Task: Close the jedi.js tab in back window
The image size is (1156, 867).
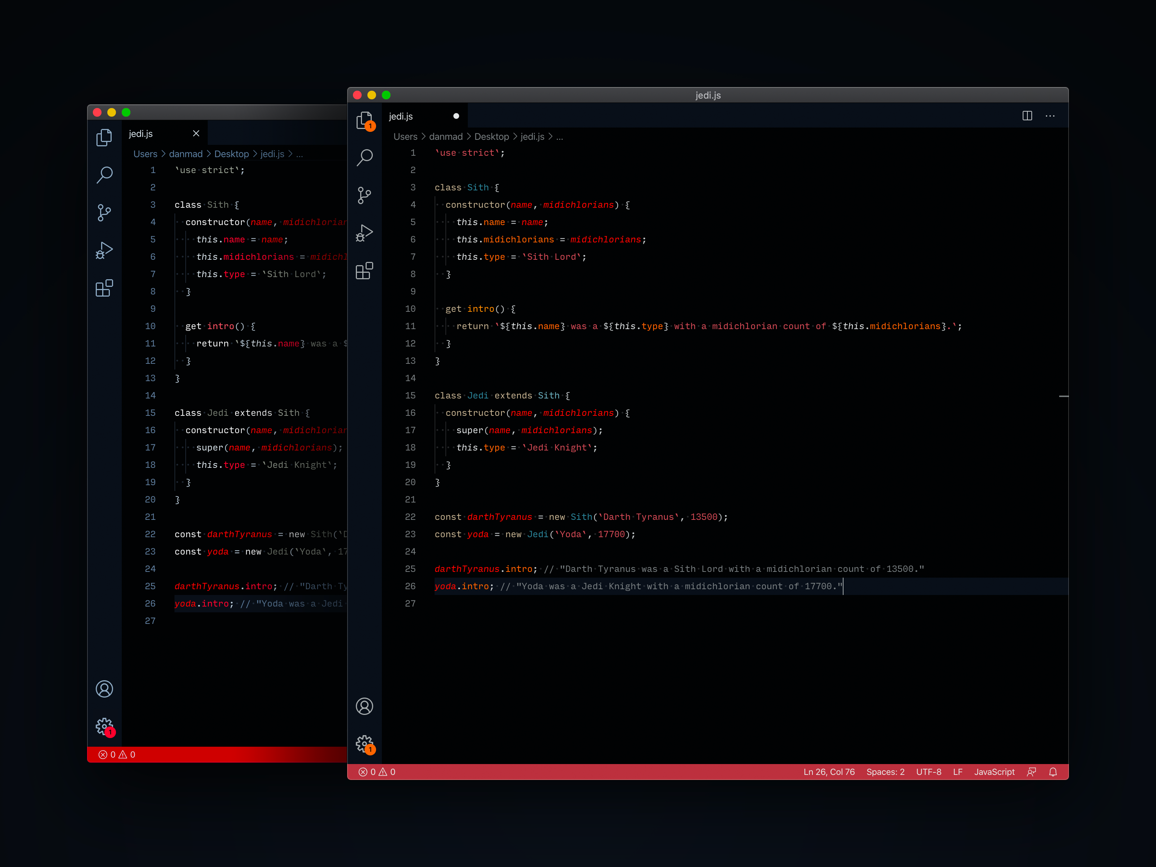Action: (196, 134)
